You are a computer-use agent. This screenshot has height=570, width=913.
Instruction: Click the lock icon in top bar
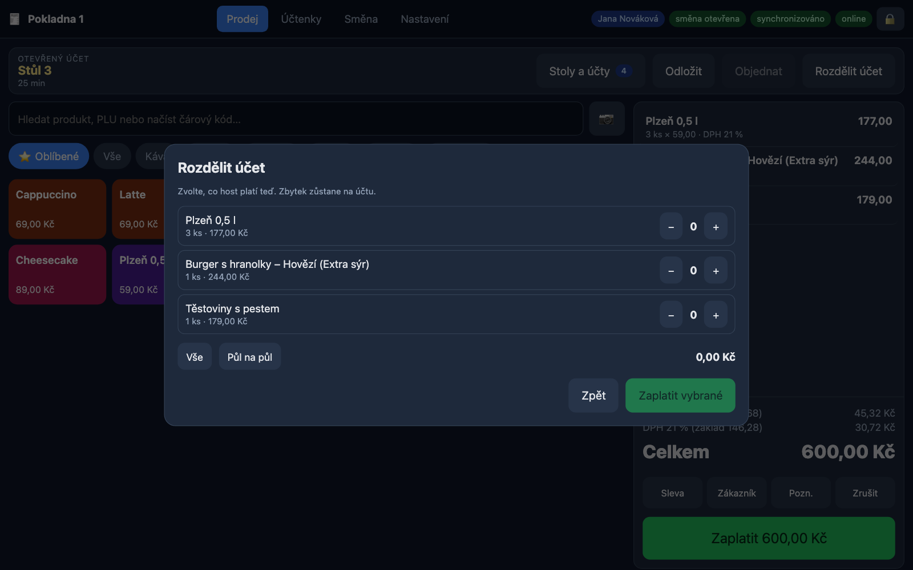[890, 19]
